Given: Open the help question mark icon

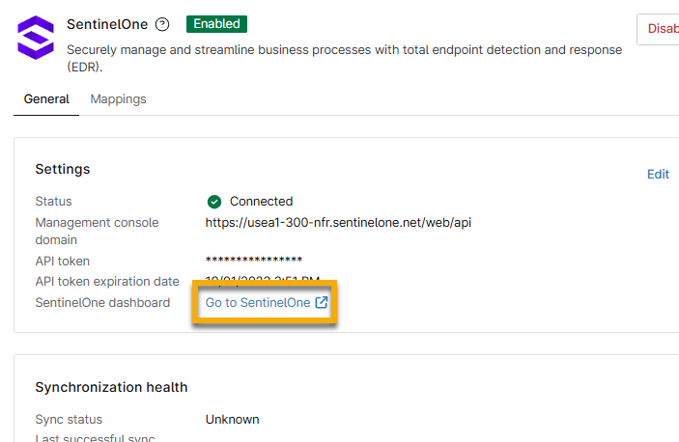Looking at the screenshot, I should tap(162, 24).
